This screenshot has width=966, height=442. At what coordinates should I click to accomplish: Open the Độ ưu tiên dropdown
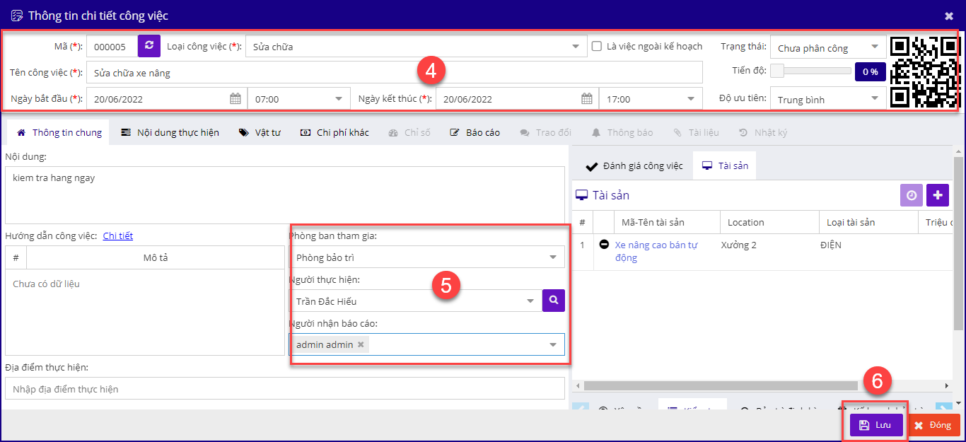tap(875, 99)
